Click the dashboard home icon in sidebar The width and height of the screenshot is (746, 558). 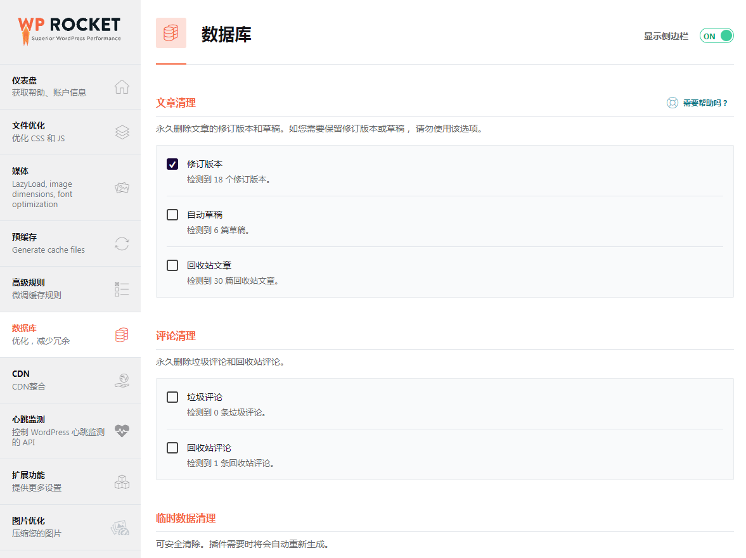click(x=122, y=87)
